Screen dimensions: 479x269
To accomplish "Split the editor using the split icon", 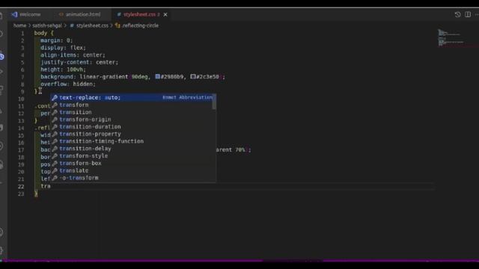I will pyautogui.click(x=468, y=14).
